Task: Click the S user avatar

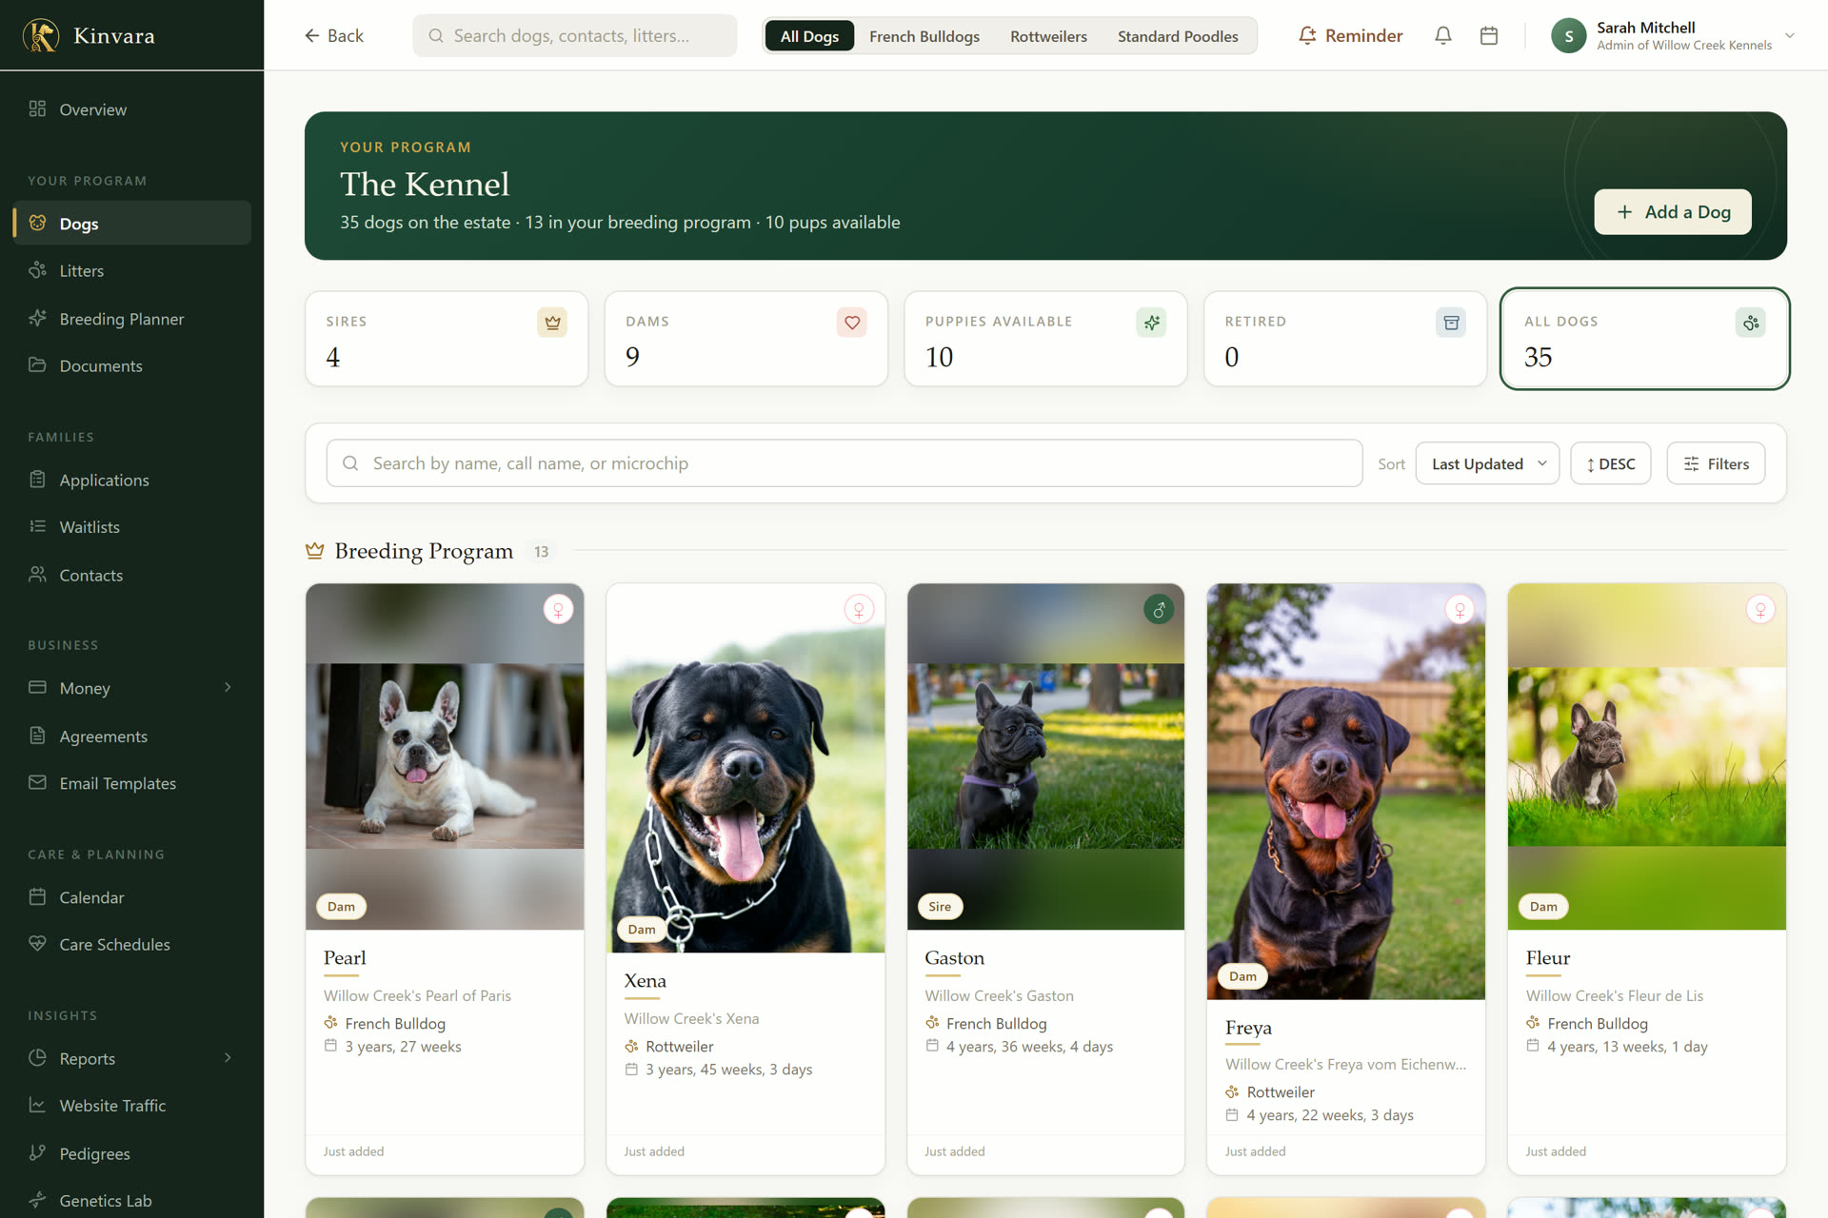Action: click(x=1568, y=36)
